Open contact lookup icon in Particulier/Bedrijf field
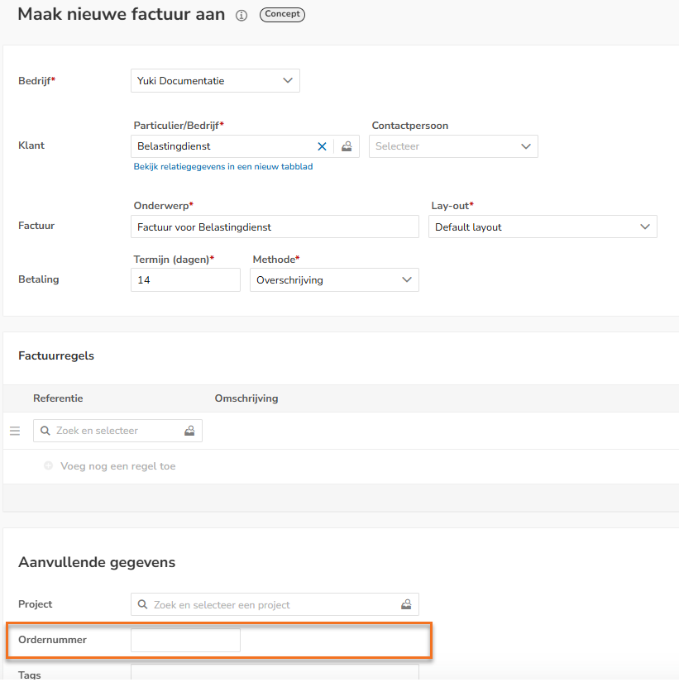The height and width of the screenshot is (682, 679). pos(347,146)
